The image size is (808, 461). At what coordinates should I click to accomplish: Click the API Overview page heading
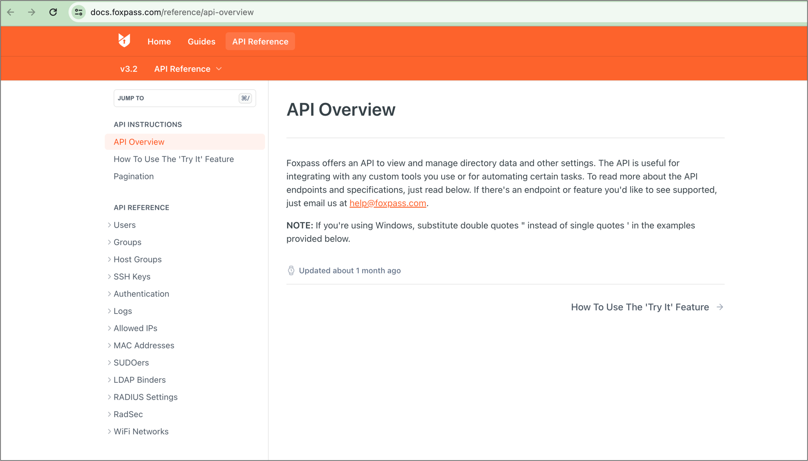coord(341,110)
